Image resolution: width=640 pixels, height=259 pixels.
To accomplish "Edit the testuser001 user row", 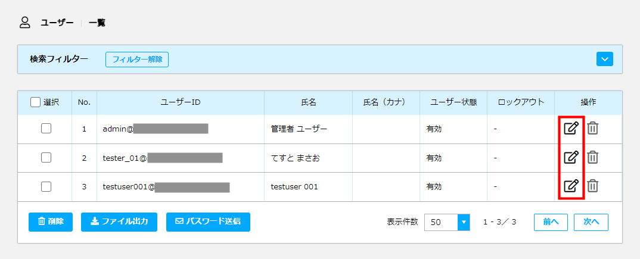I will pyautogui.click(x=571, y=186).
